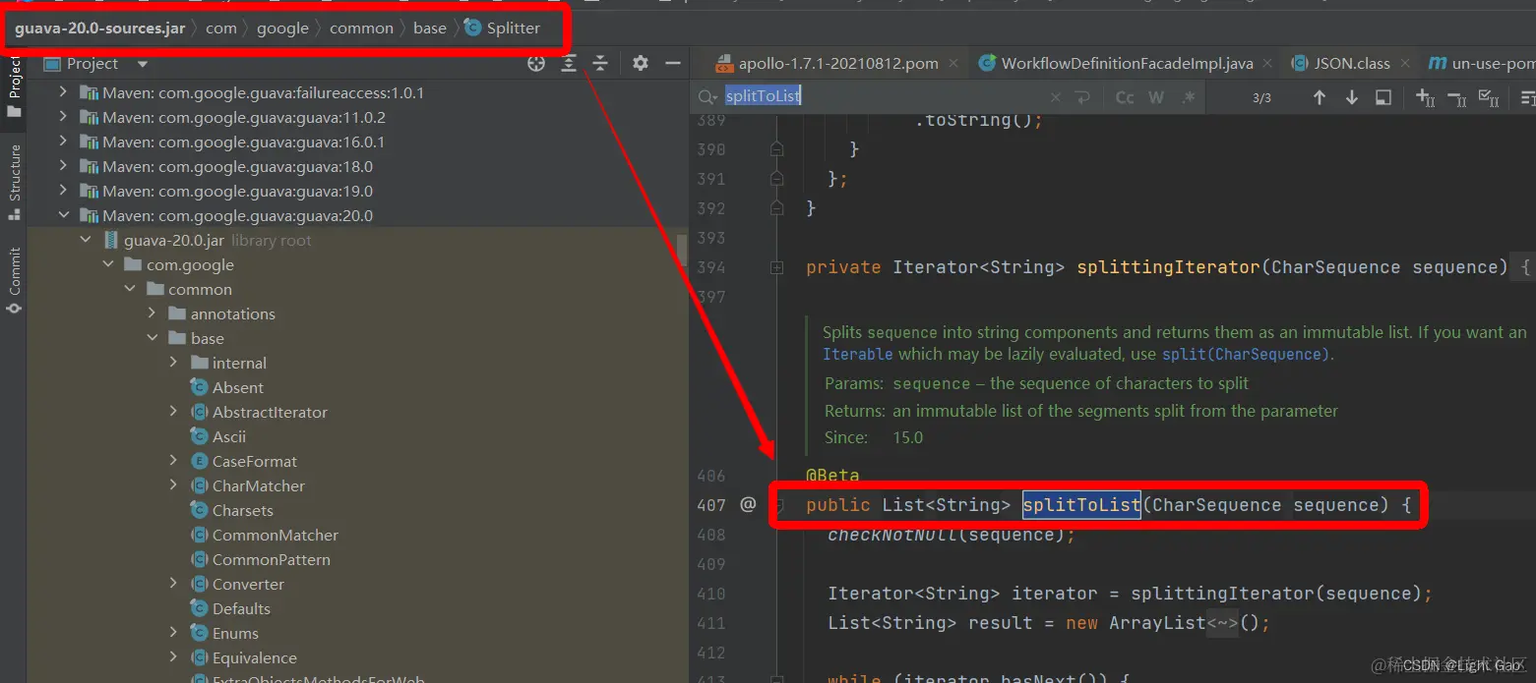Collapse guava-20.0.jar library root
This screenshot has width=1536, height=683.
86,240
